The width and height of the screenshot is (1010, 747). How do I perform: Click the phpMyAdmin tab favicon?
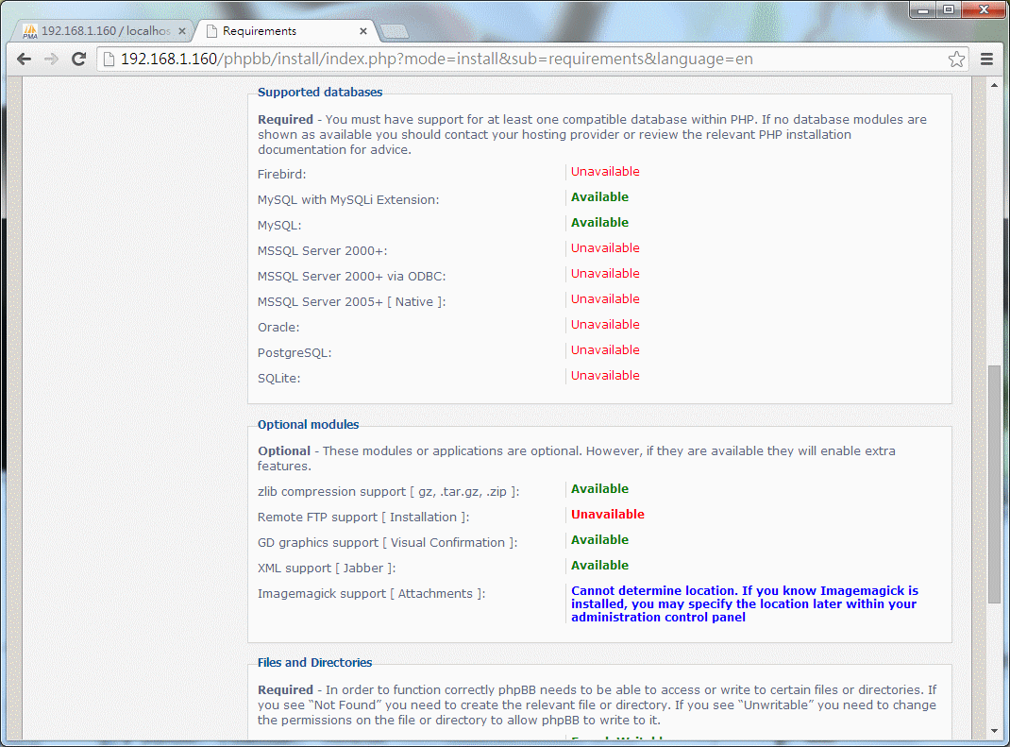(x=30, y=31)
